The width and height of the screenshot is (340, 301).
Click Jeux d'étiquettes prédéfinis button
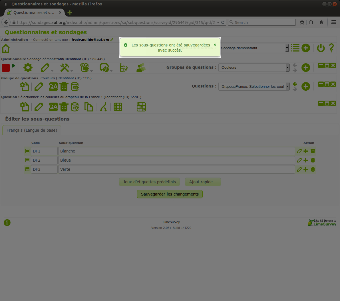click(149, 182)
